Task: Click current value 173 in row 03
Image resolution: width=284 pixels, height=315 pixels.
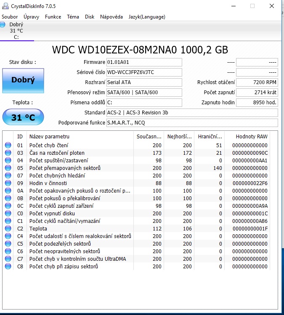Action: tap(157, 153)
